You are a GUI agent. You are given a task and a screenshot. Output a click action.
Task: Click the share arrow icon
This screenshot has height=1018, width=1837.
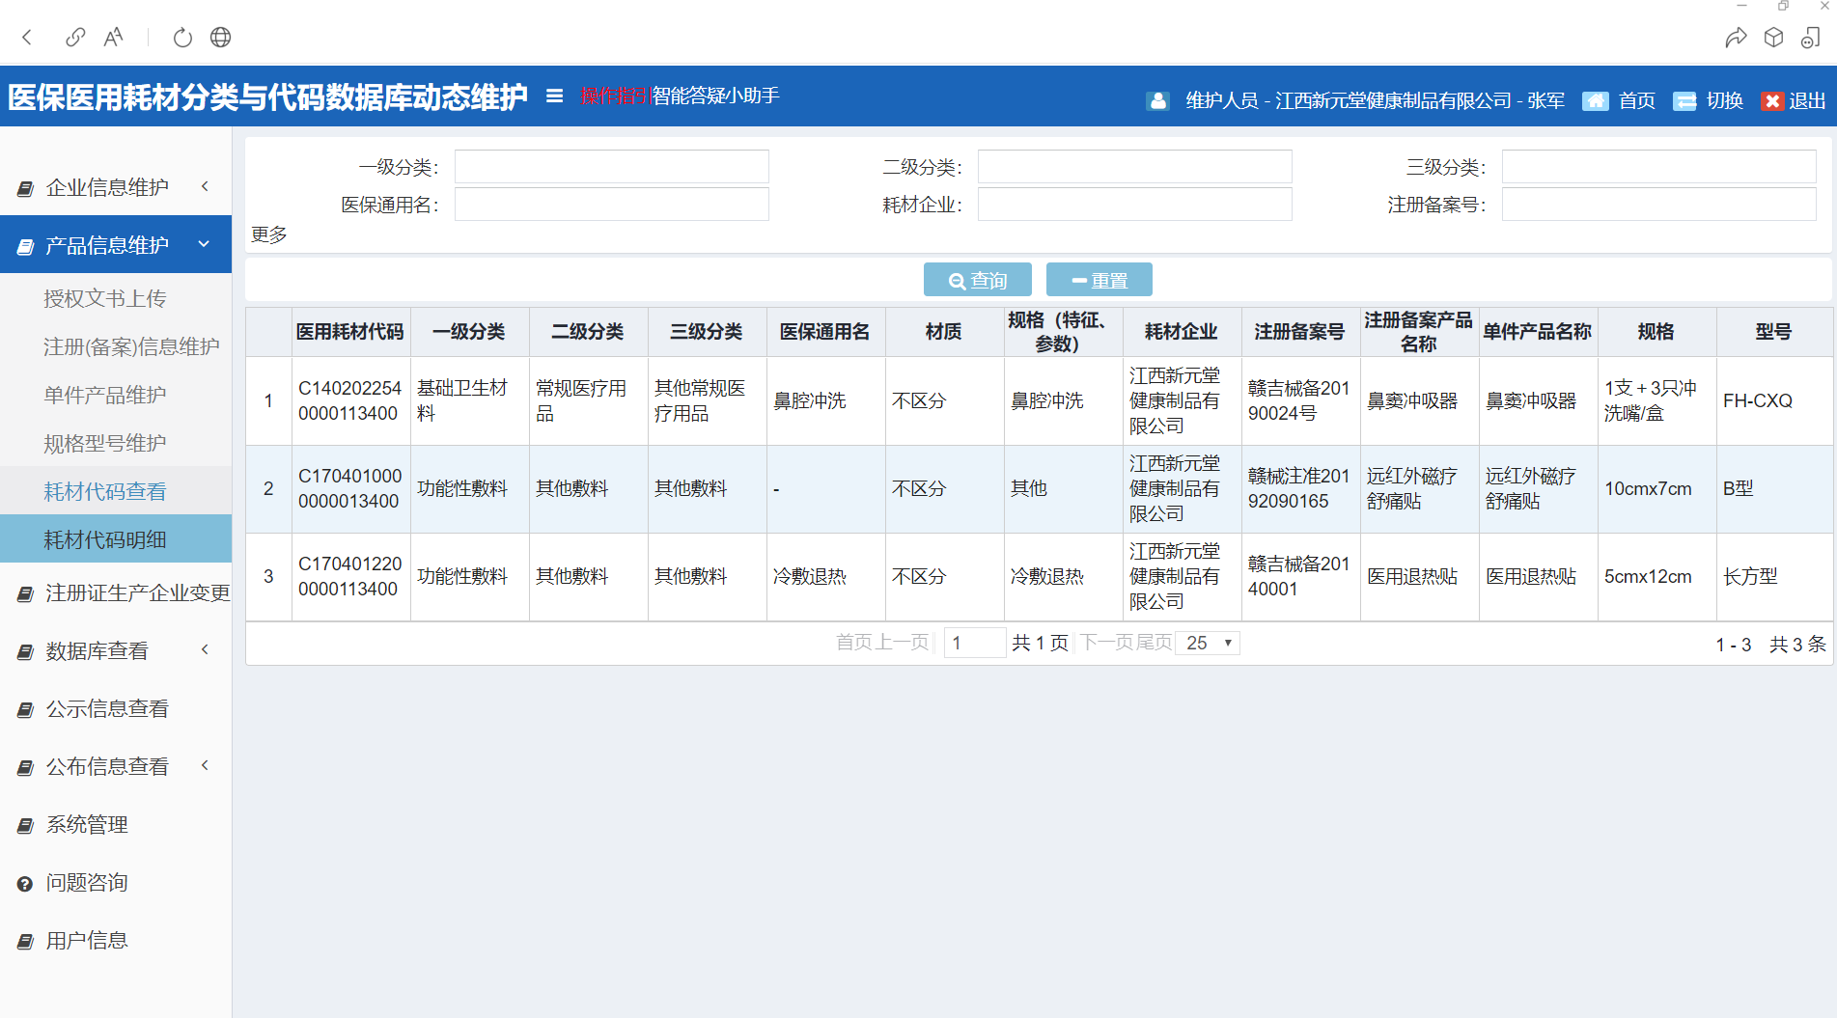click(x=1736, y=38)
